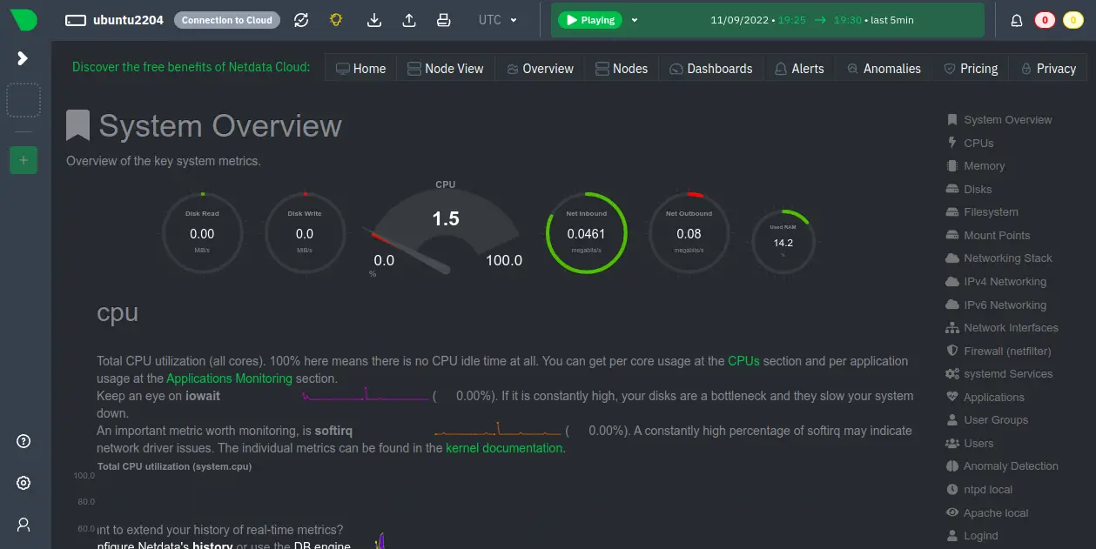Screen dimensions: 1096x549
Task: Click the upload snapshot icon
Action: (x=409, y=20)
